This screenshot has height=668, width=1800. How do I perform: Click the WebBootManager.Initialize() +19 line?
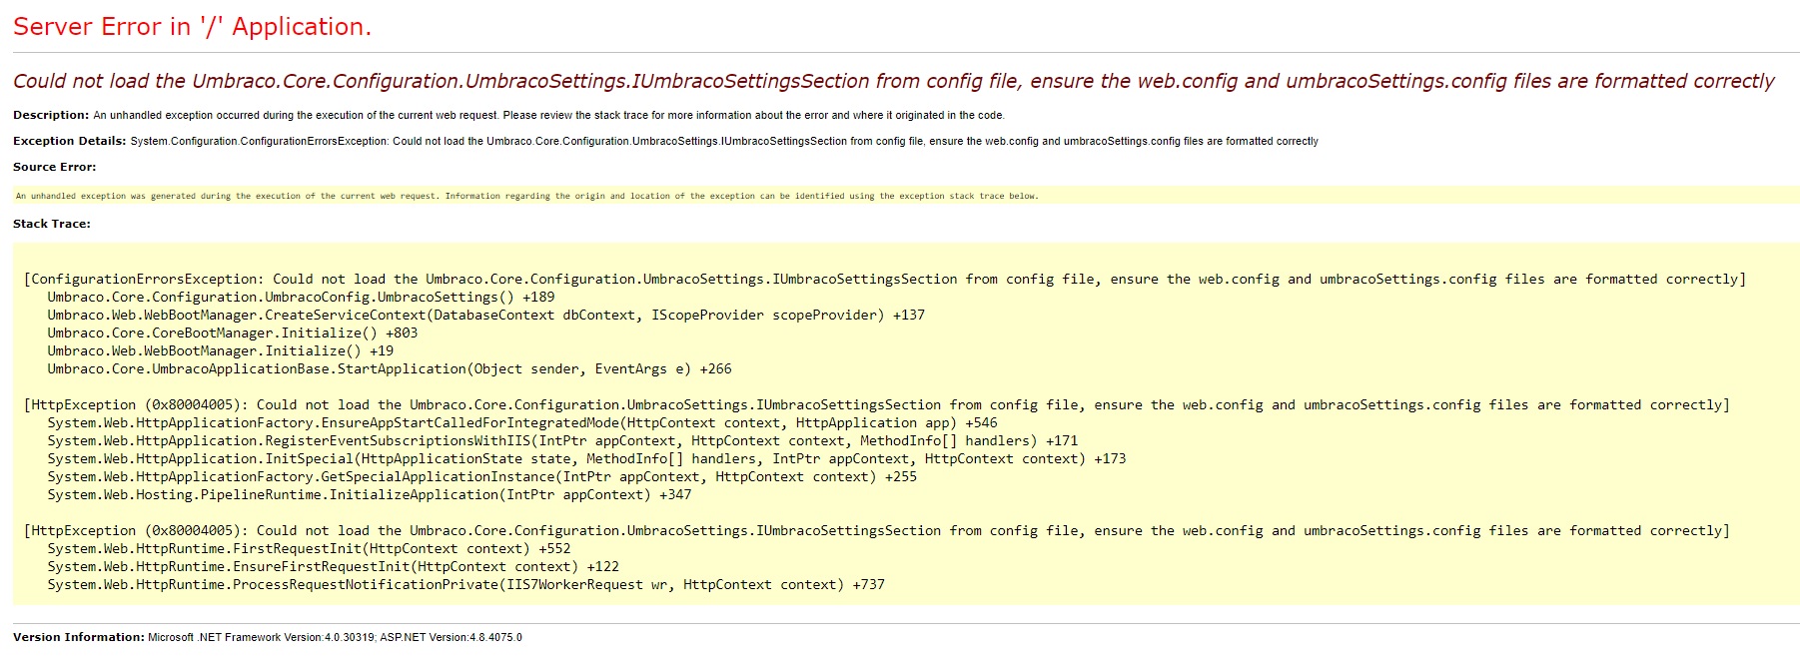point(220,350)
